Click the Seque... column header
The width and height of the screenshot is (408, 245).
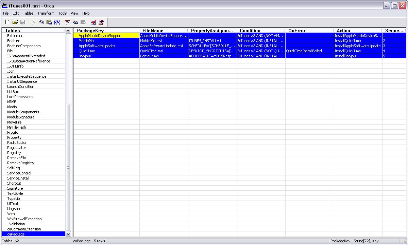(x=394, y=31)
